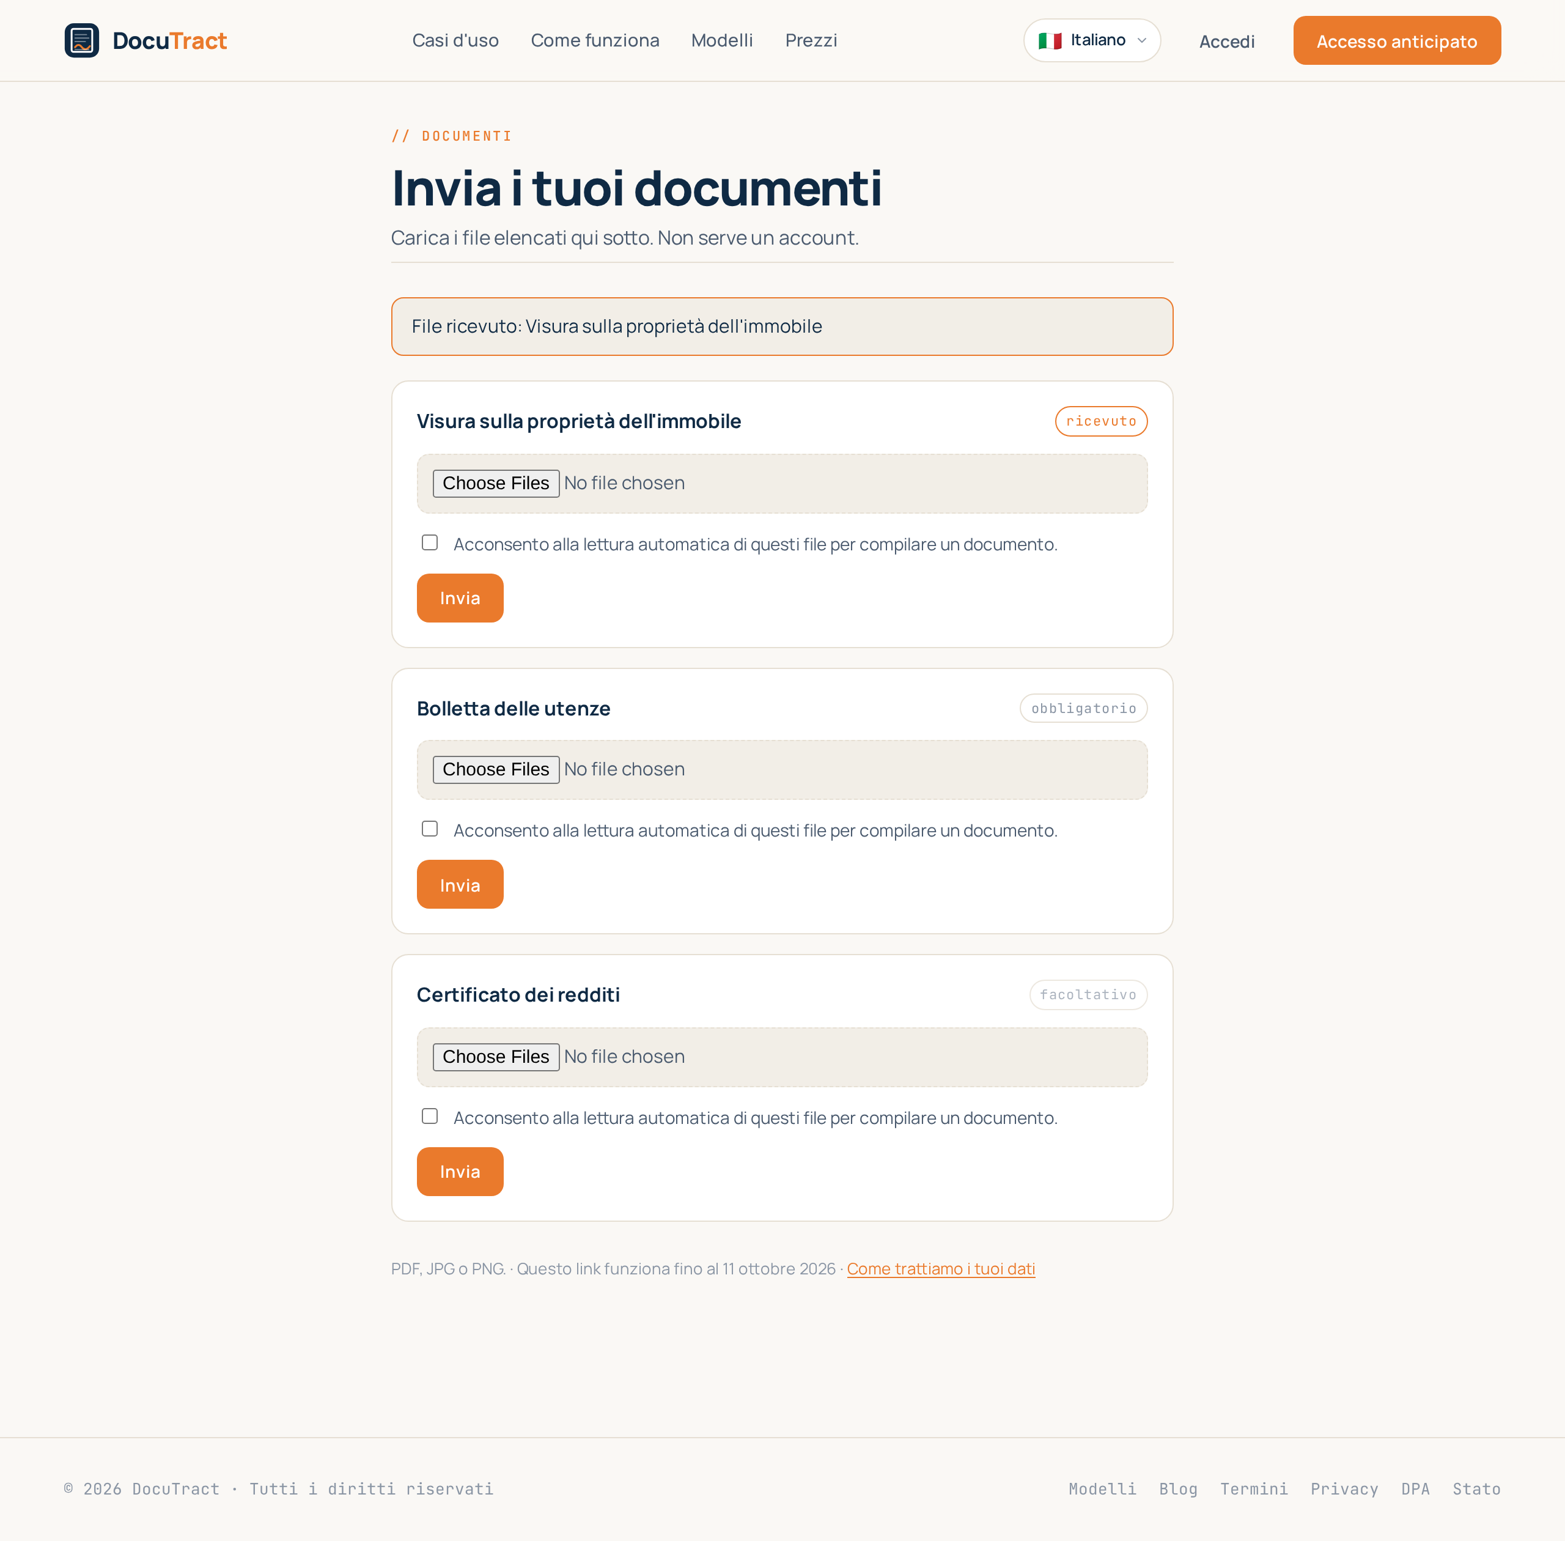Open the DPA footer link
This screenshot has height=1541, width=1565.
1415,1489
